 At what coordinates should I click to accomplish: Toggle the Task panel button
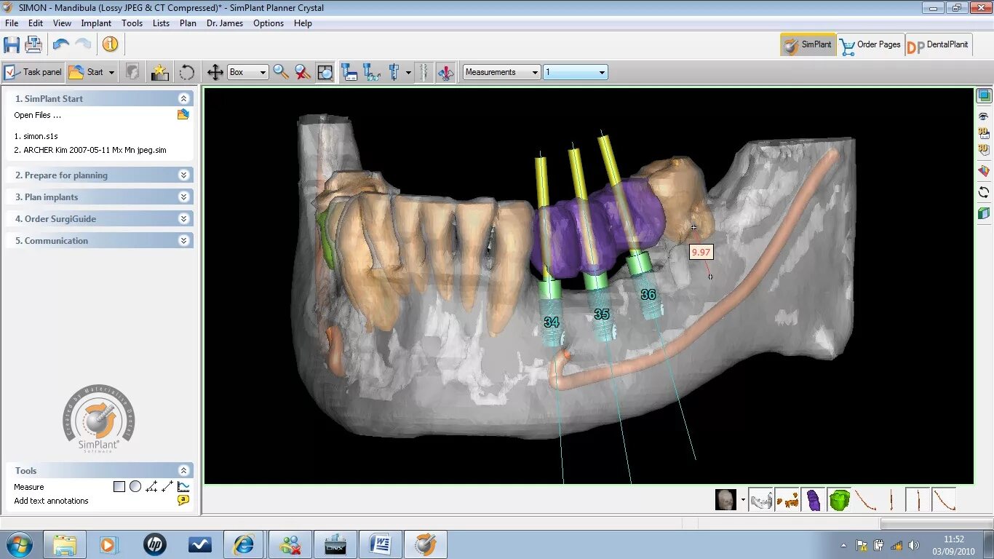(x=33, y=72)
